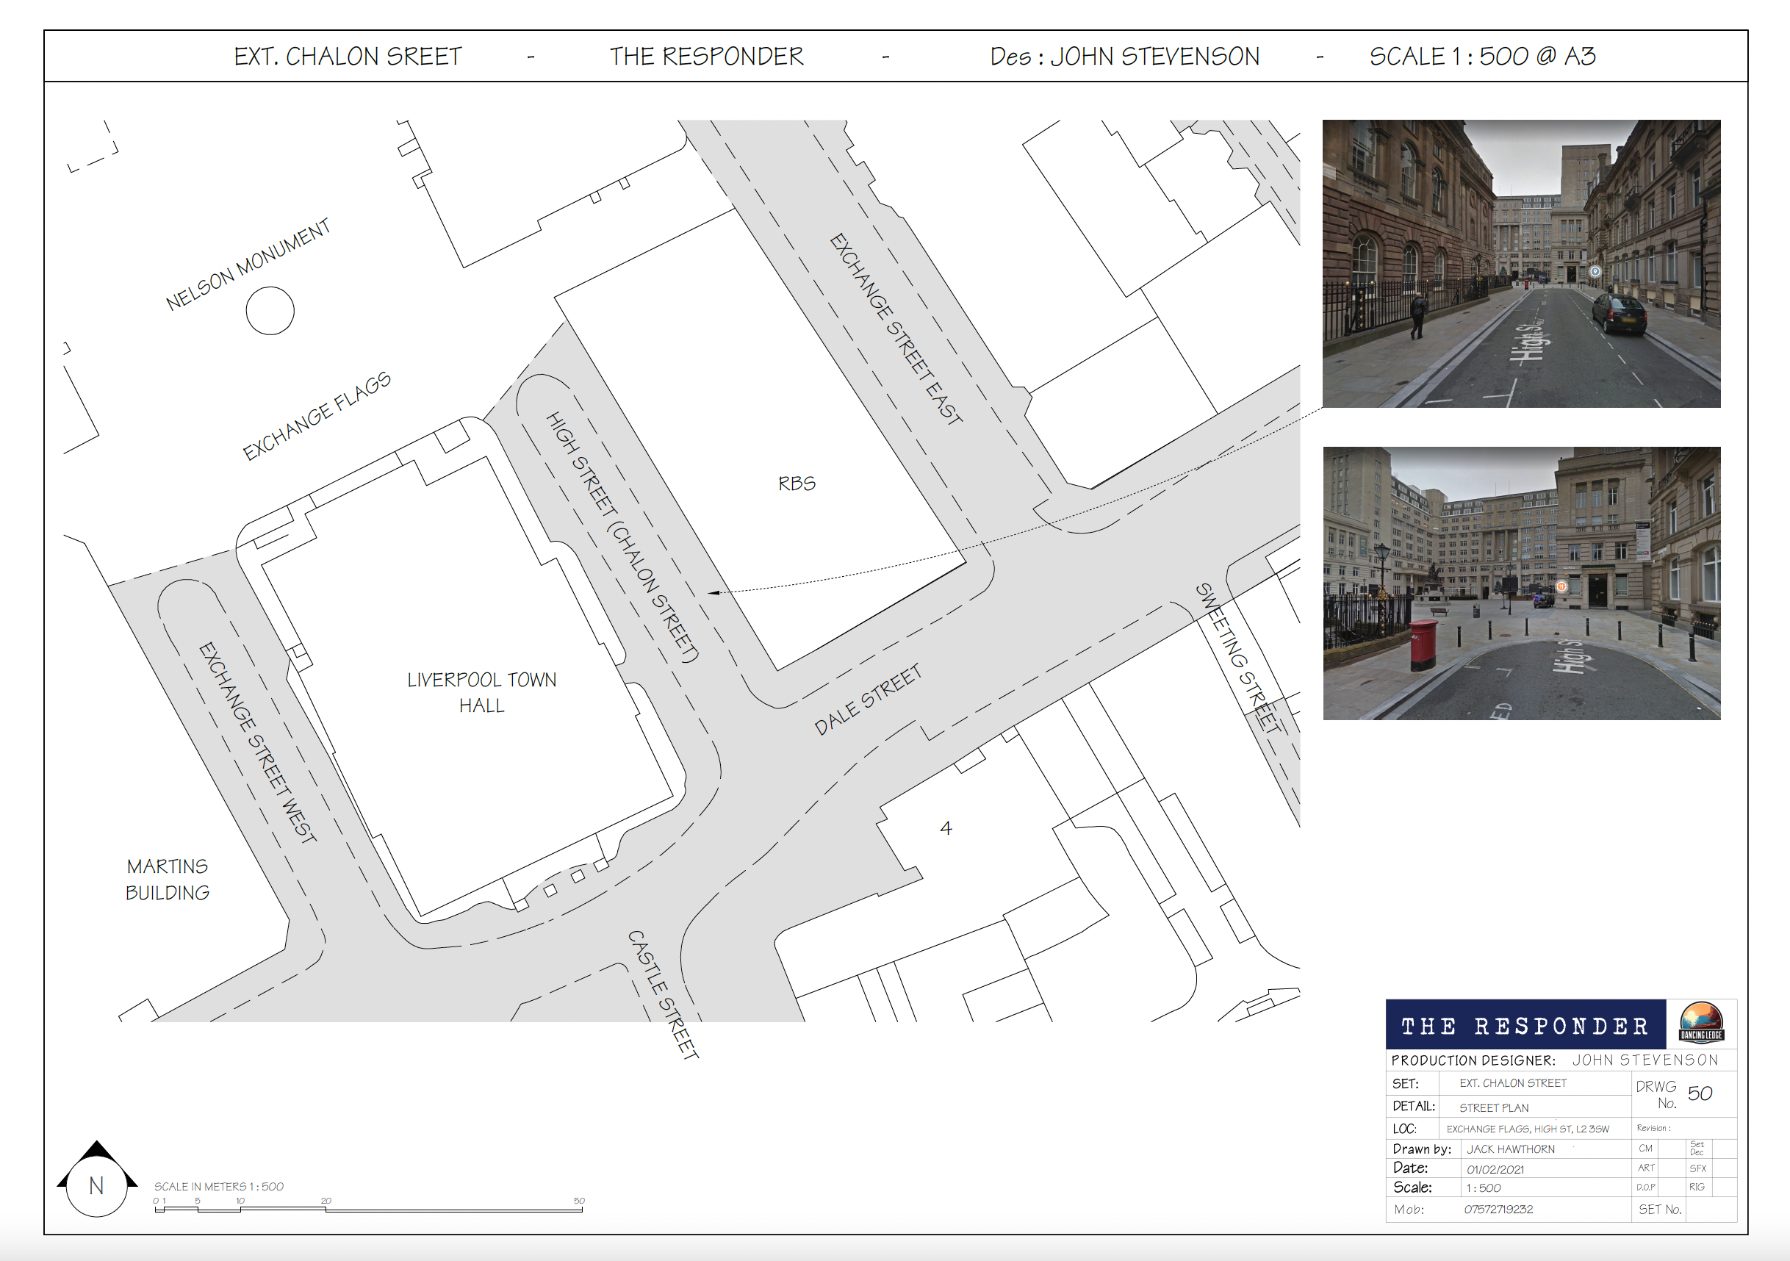Click the 'ART' distribution cell
The height and width of the screenshot is (1261, 1790).
click(x=1646, y=1168)
